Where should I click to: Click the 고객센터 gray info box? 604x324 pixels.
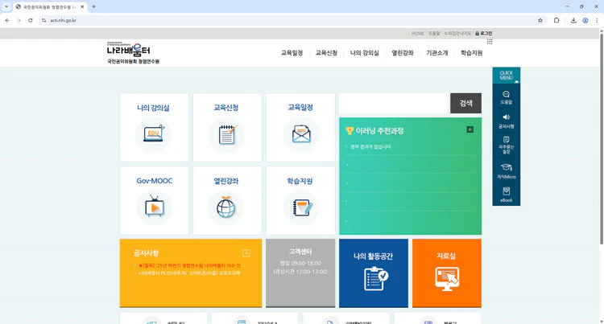tap(300, 273)
